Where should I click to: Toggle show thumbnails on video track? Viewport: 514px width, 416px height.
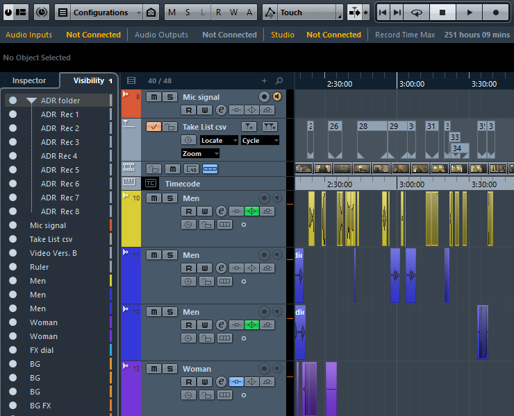tap(210, 168)
